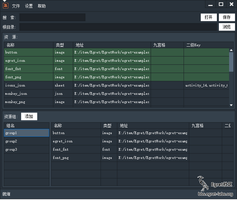Click the orange app logo icon

(x=6, y=6)
